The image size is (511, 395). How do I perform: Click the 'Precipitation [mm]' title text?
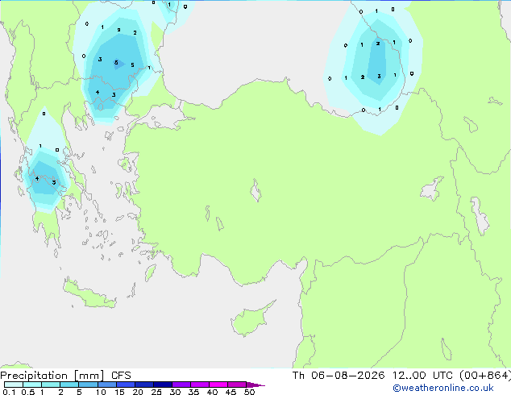click(52, 376)
